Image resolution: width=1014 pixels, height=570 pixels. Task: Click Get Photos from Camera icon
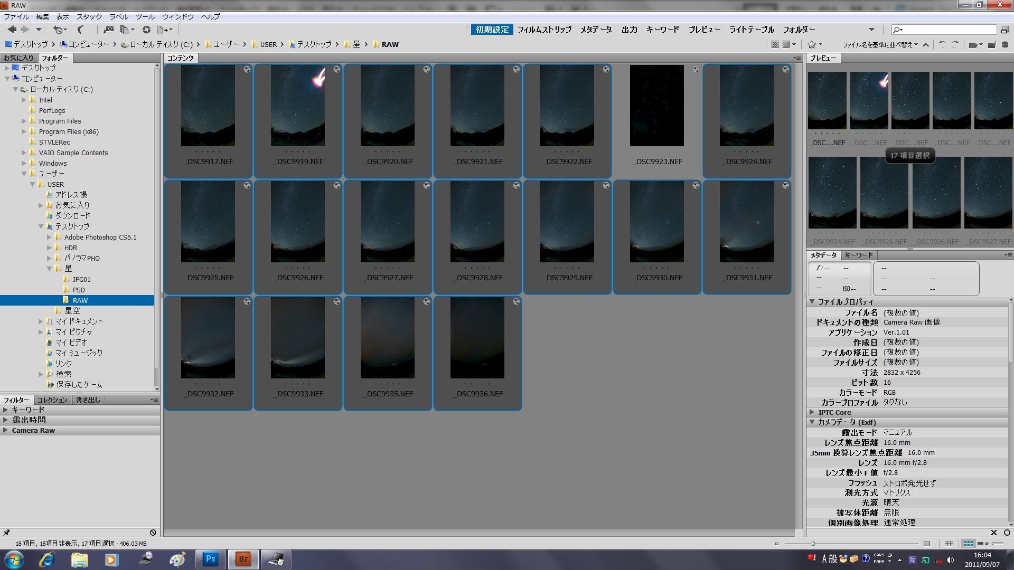108,30
